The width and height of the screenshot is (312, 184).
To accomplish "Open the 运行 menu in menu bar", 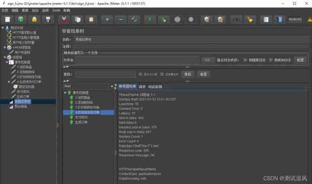I will pos(35,10).
